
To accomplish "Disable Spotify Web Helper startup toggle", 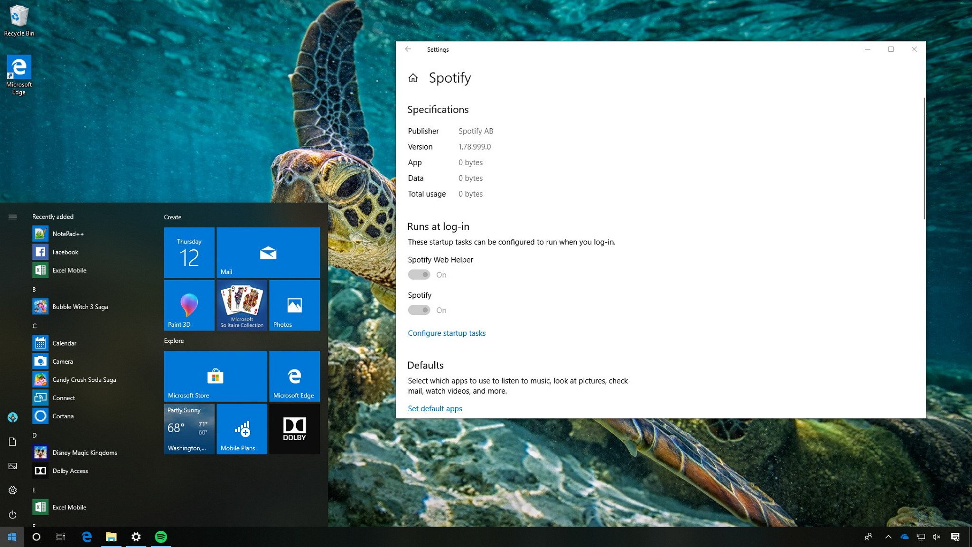I will point(419,274).
